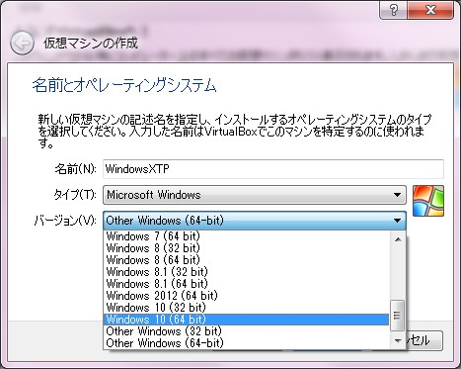
Task: Pick Windows 8.1 (32 bit) from list
Action: coord(246,272)
